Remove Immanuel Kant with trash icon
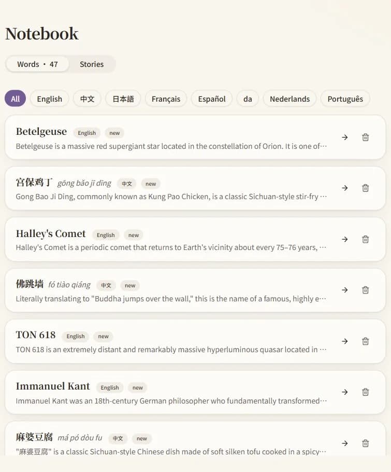Screen dimensions: 391x472 365,392
